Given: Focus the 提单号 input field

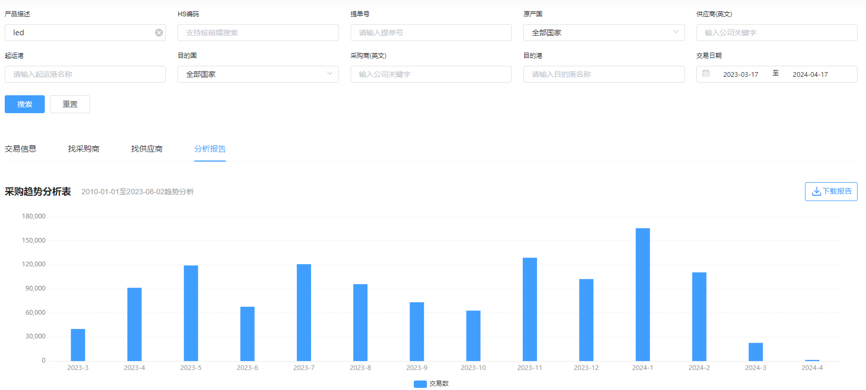Looking at the screenshot, I should click(431, 33).
